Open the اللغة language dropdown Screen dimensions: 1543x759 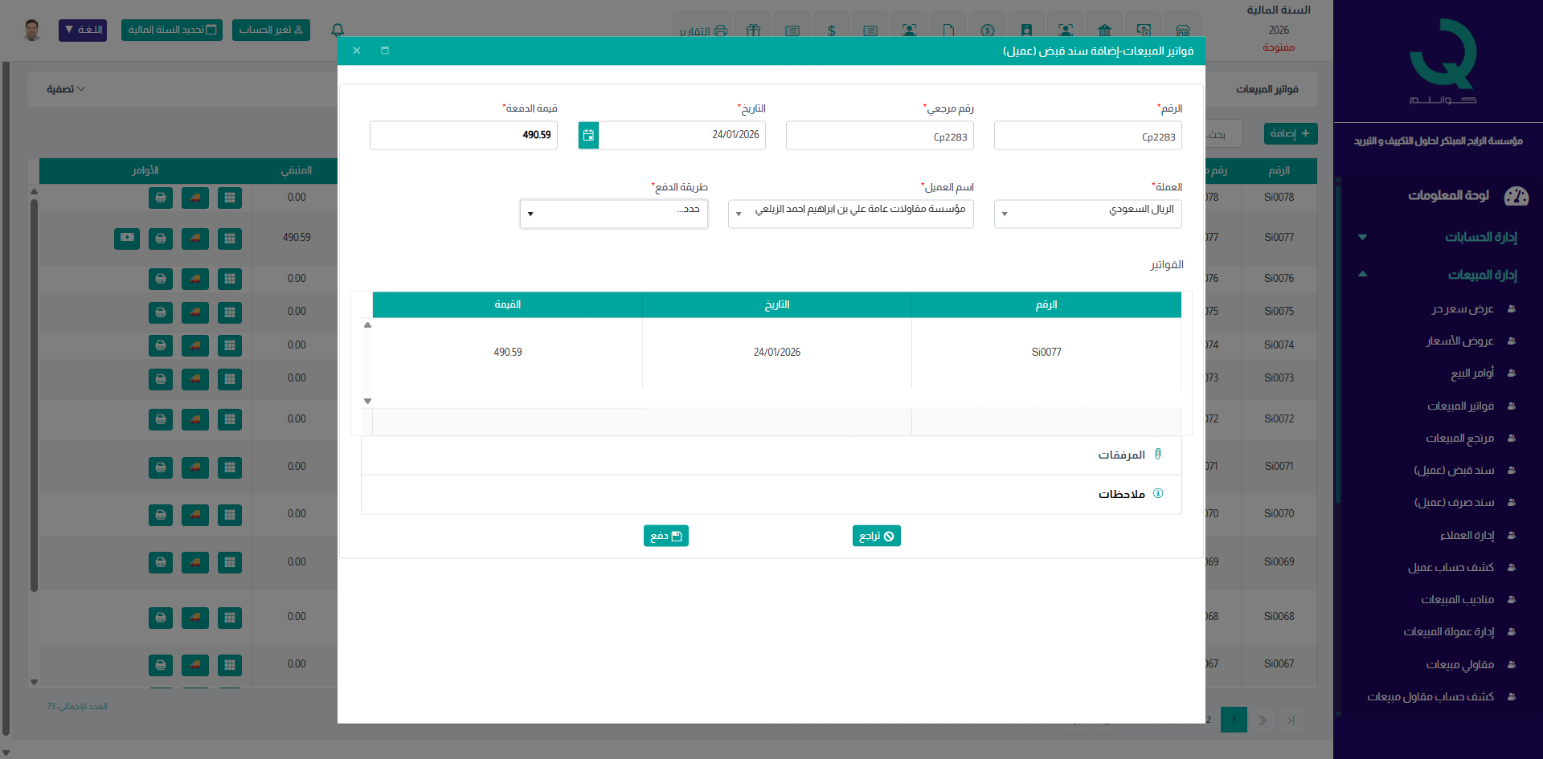coord(83,30)
